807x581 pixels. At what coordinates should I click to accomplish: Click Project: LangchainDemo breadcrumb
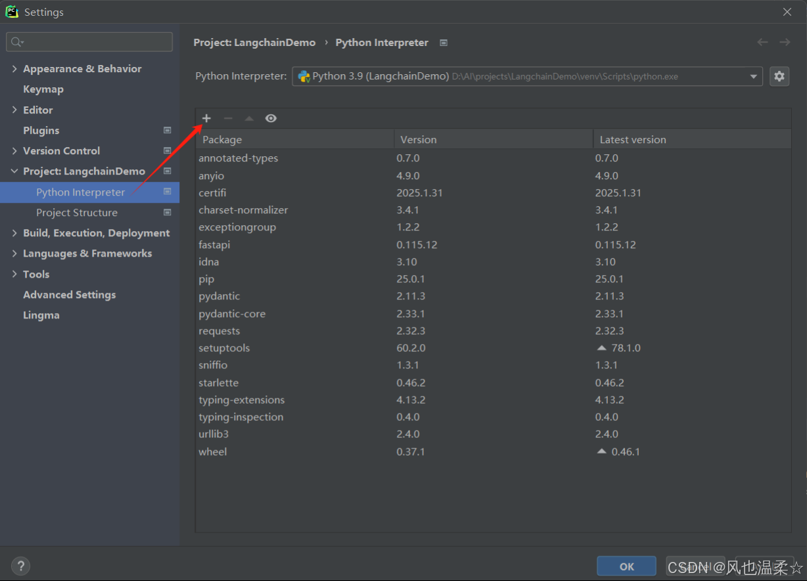(254, 43)
